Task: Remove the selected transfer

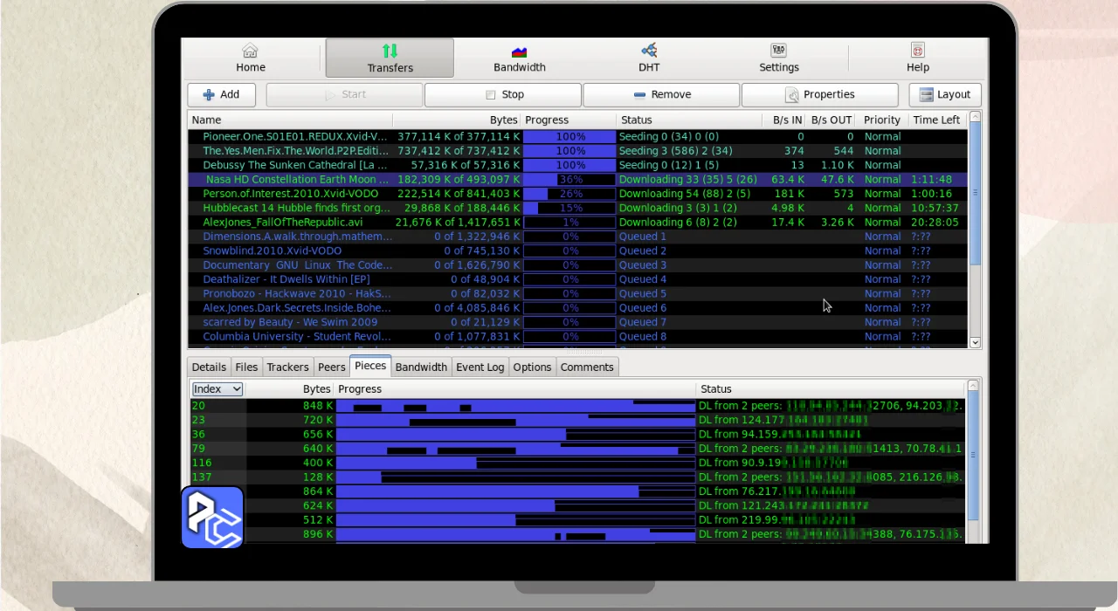Action: point(661,95)
